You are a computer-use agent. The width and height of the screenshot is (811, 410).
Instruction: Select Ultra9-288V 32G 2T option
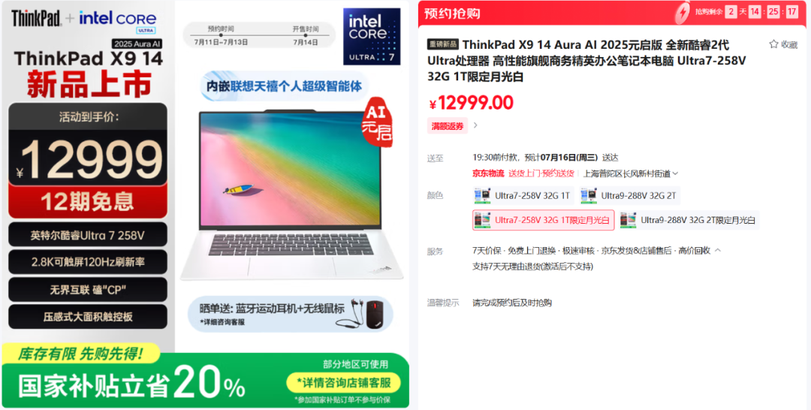tap(629, 195)
